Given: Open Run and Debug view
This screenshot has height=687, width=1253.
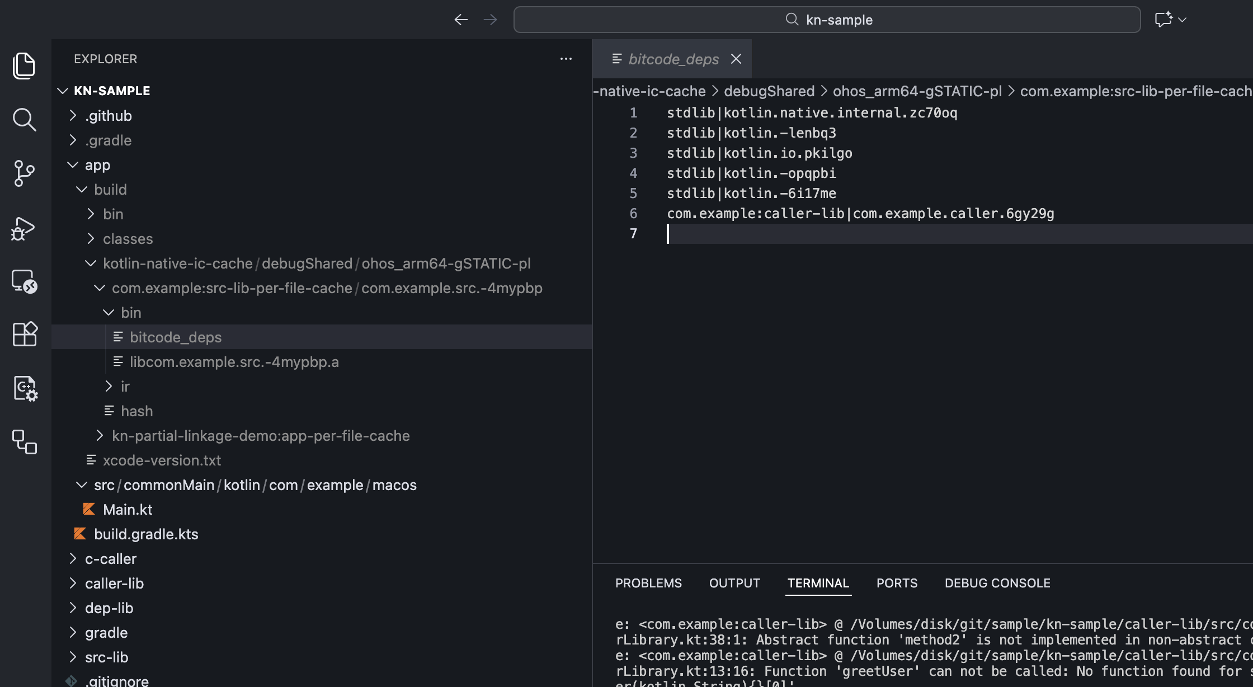Looking at the screenshot, I should [24, 228].
